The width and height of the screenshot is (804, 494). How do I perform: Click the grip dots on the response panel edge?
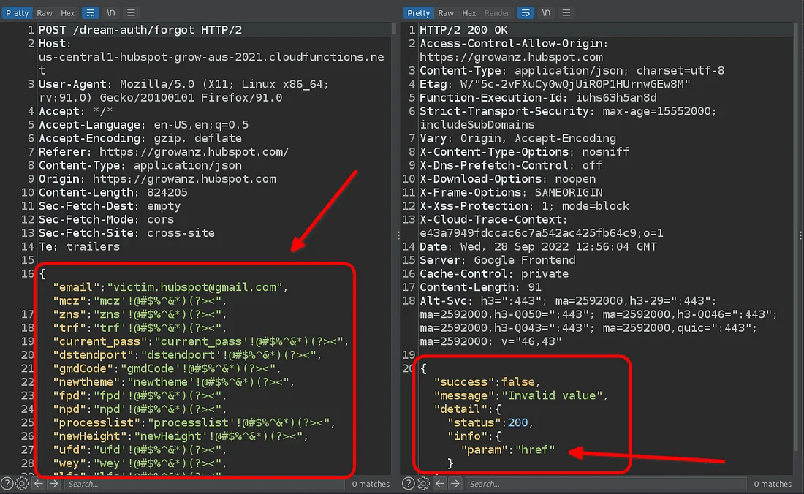(x=800, y=235)
